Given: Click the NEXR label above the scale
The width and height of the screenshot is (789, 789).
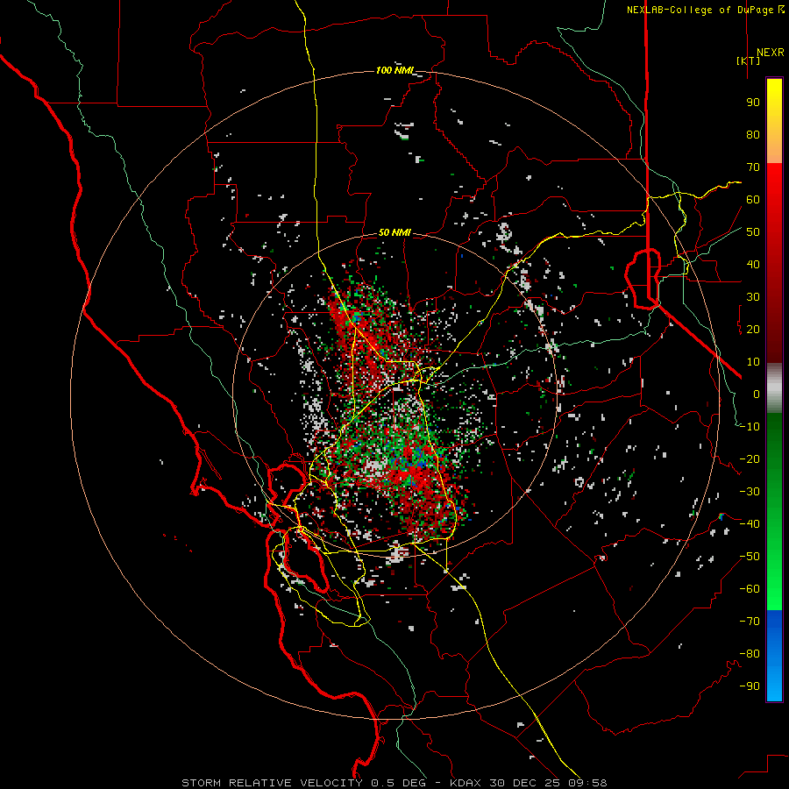Looking at the screenshot, I should (x=770, y=53).
